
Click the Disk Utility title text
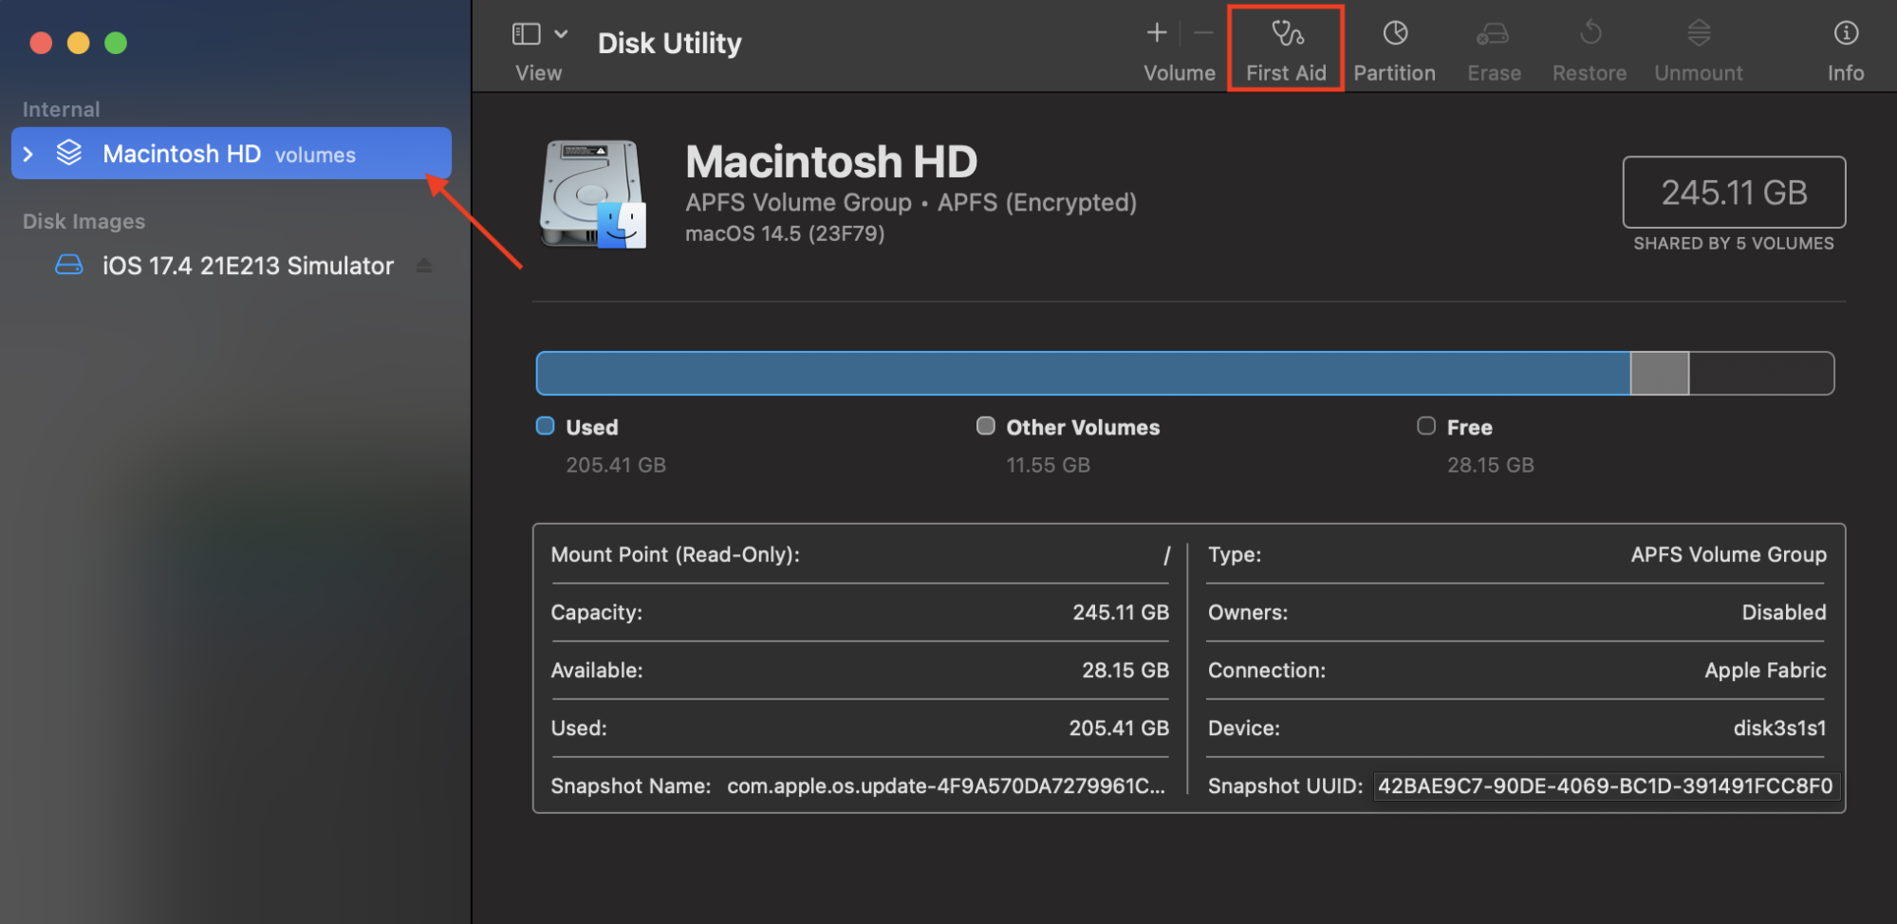pyautogui.click(x=669, y=42)
